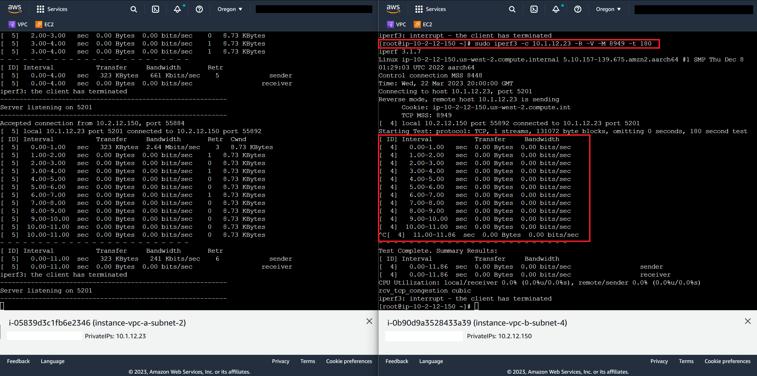The image size is (757, 376).
Task: Open the EC2 favorite shortcut
Action: [44, 24]
